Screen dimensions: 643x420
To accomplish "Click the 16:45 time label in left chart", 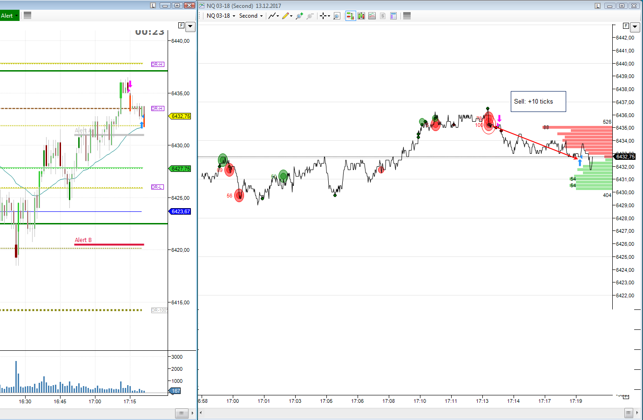I will coord(60,401).
